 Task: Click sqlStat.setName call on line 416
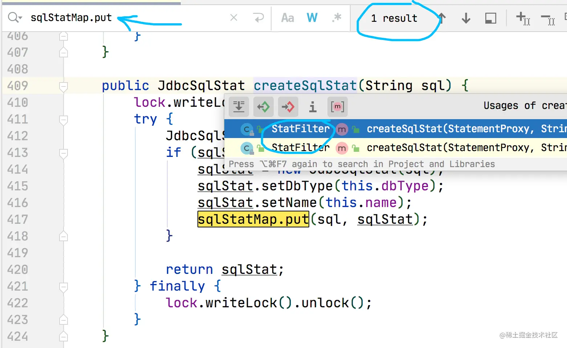(305, 203)
